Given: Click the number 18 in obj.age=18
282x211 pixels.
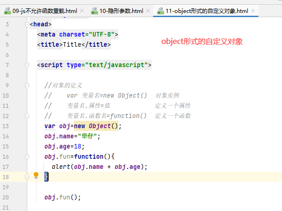Looking at the screenshot, I should (x=78, y=146).
